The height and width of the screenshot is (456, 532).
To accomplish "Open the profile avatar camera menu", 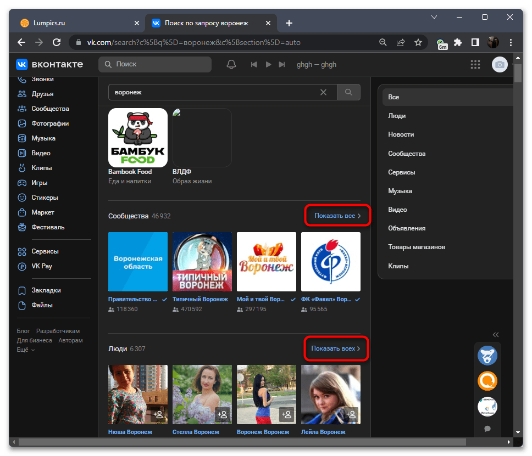I will [x=500, y=64].
